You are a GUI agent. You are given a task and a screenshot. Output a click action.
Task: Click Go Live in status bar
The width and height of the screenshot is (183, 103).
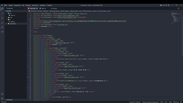pyautogui.click(x=176, y=102)
